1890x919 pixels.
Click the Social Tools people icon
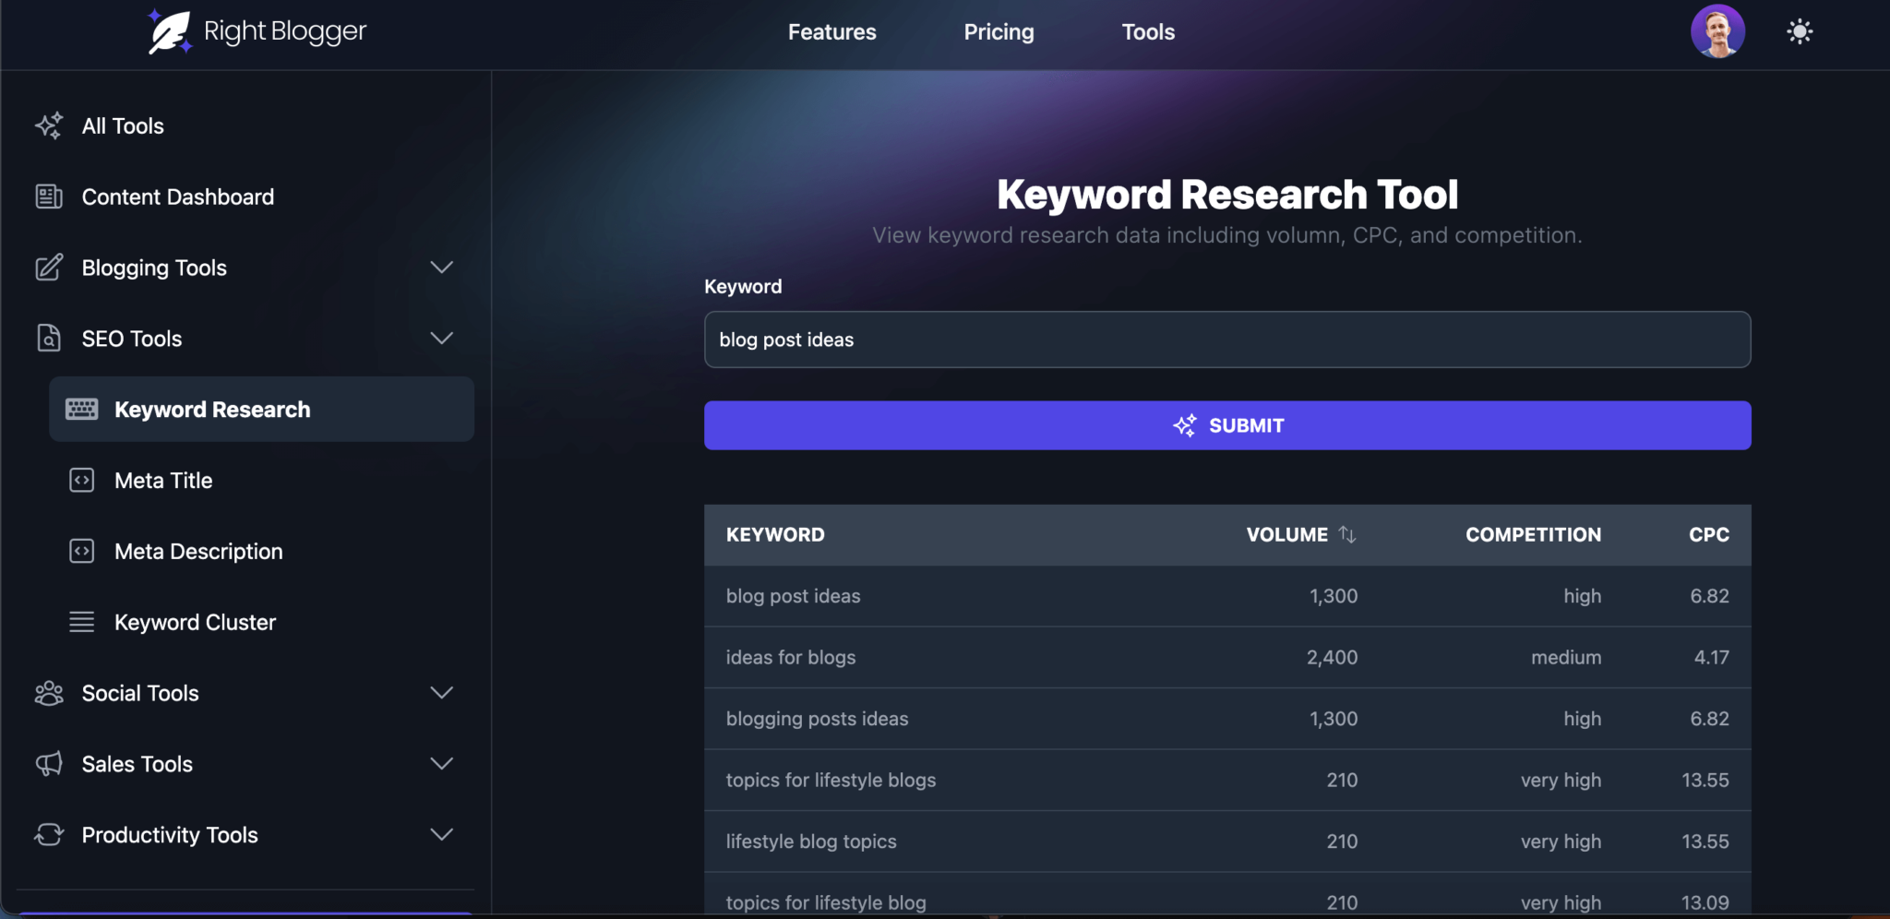(49, 693)
